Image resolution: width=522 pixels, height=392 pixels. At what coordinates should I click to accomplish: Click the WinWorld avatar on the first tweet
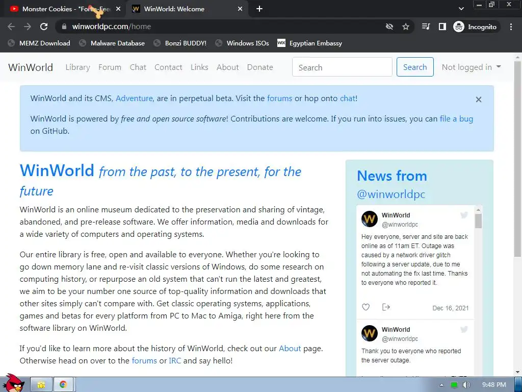tap(370, 219)
